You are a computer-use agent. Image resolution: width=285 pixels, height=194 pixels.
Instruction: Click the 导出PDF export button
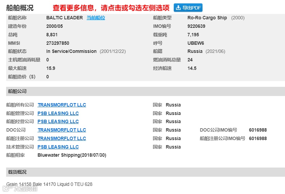point(188,7)
